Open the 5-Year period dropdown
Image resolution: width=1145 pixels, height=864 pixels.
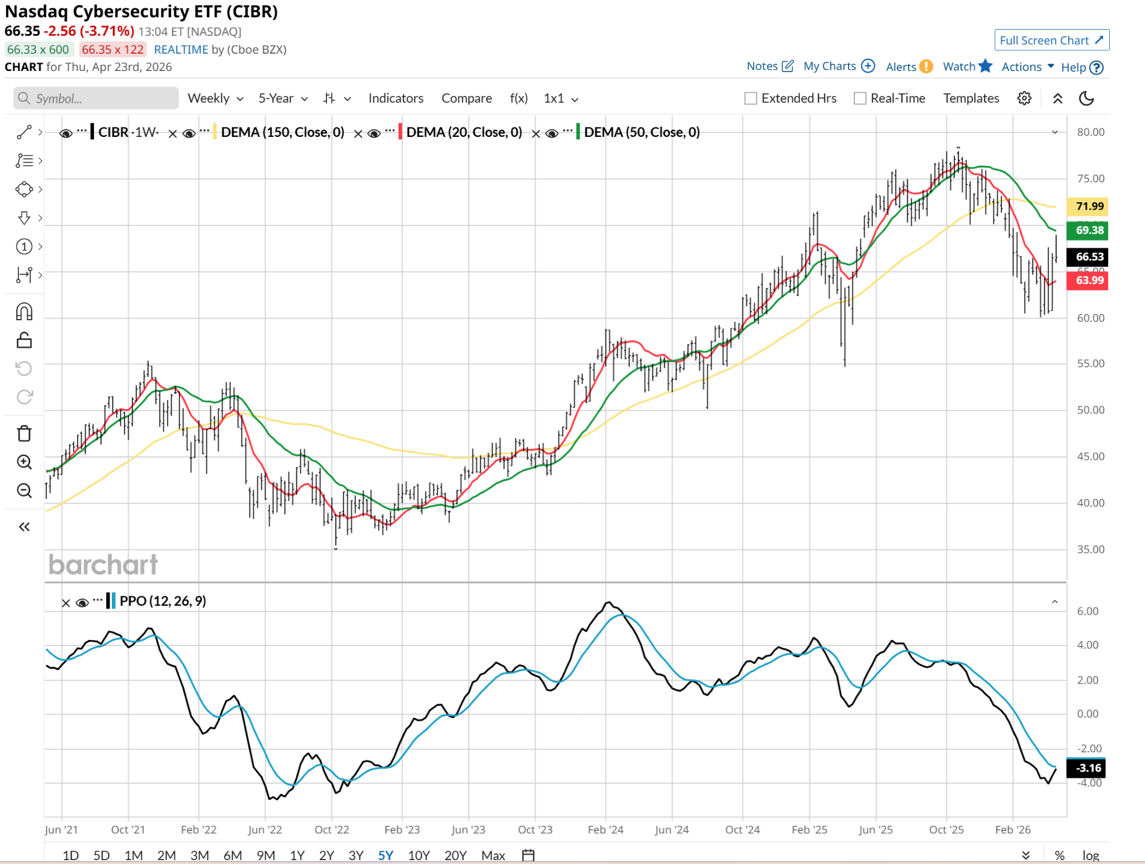pyautogui.click(x=283, y=98)
